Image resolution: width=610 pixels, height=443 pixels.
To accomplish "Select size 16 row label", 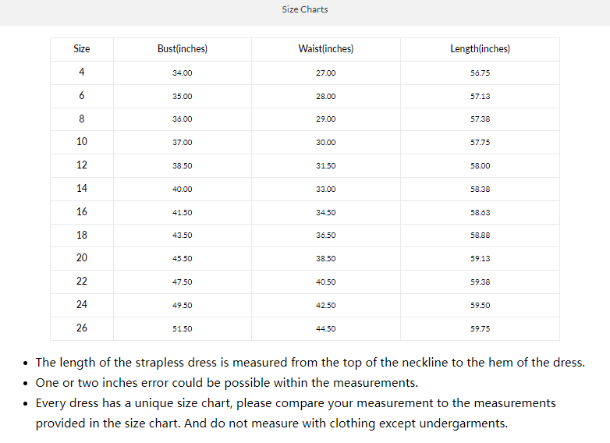I will [82, 212].
